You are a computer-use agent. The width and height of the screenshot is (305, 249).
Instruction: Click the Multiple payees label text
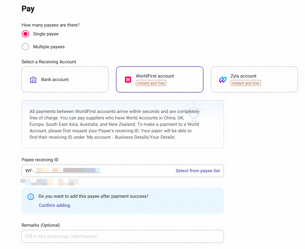point(49,47)
